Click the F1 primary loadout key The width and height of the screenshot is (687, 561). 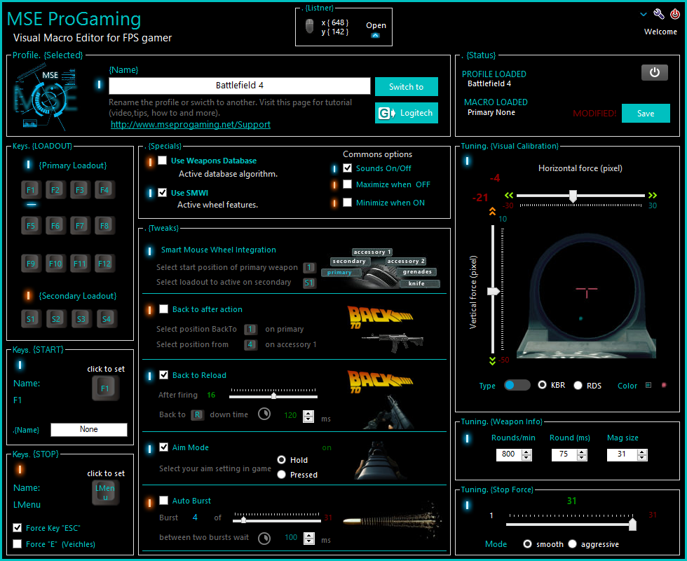(x=31, y=190)
